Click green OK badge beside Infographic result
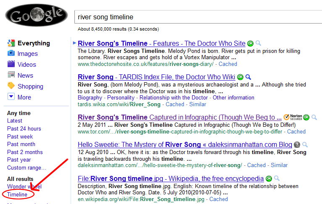This screenshot has width=322, height=204. point(306,117)
